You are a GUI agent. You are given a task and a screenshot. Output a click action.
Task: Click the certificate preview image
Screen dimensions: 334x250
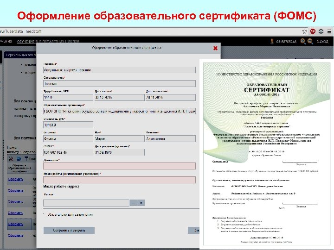pos(267,154)
